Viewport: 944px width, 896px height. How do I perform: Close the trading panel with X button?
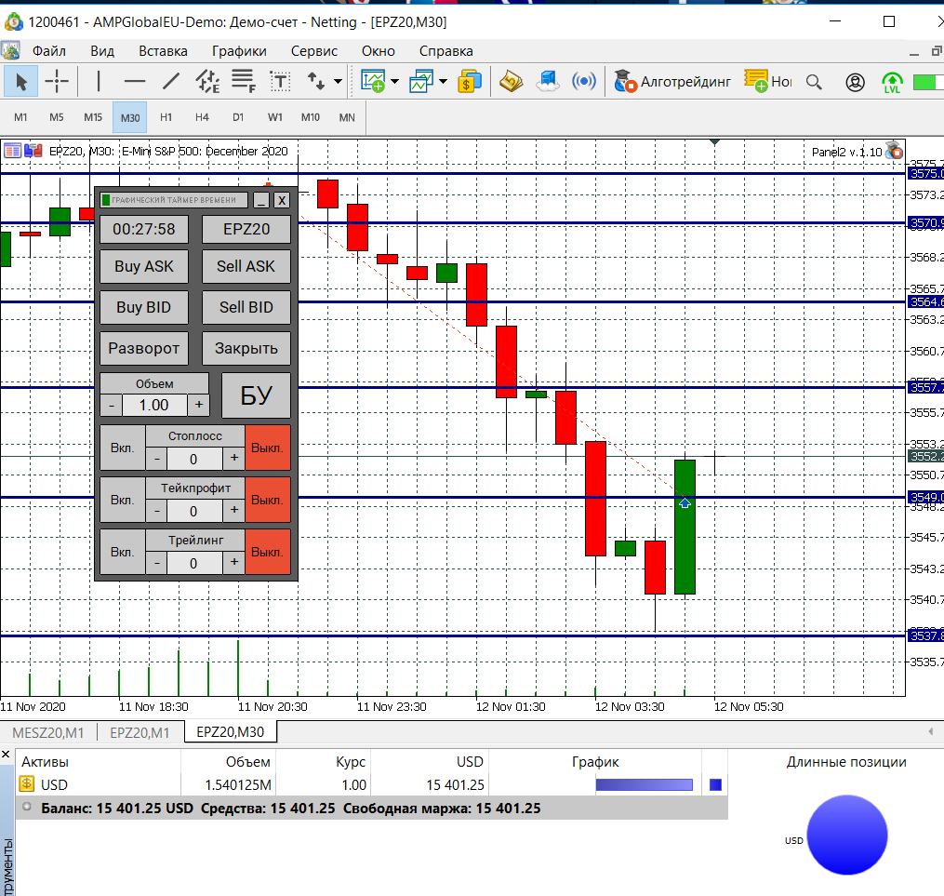point(282,201)
